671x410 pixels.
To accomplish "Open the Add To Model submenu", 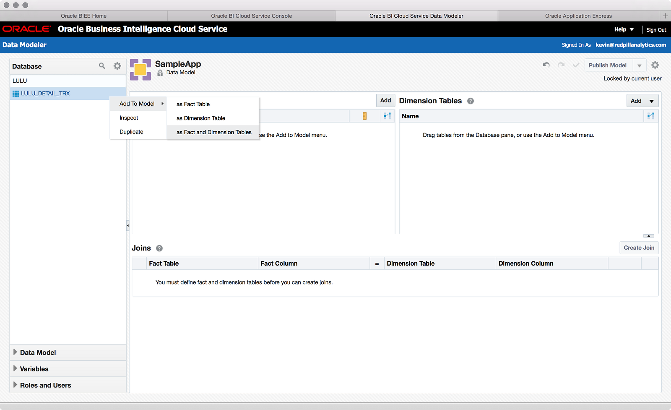I will pos(138,104).
